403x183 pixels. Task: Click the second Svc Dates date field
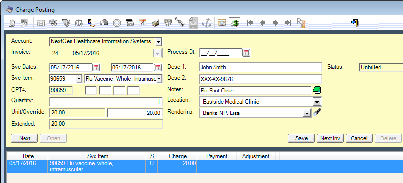pos(132,68)
